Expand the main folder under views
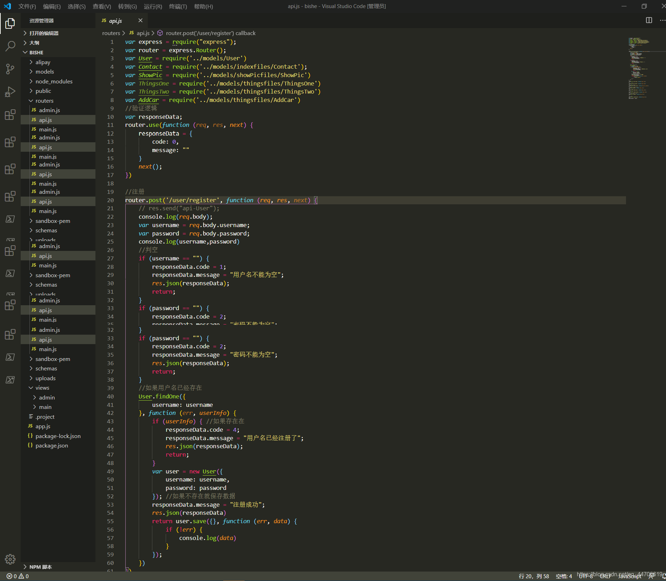Viewport: 666px width, 581px height. (x=58, y=407)
